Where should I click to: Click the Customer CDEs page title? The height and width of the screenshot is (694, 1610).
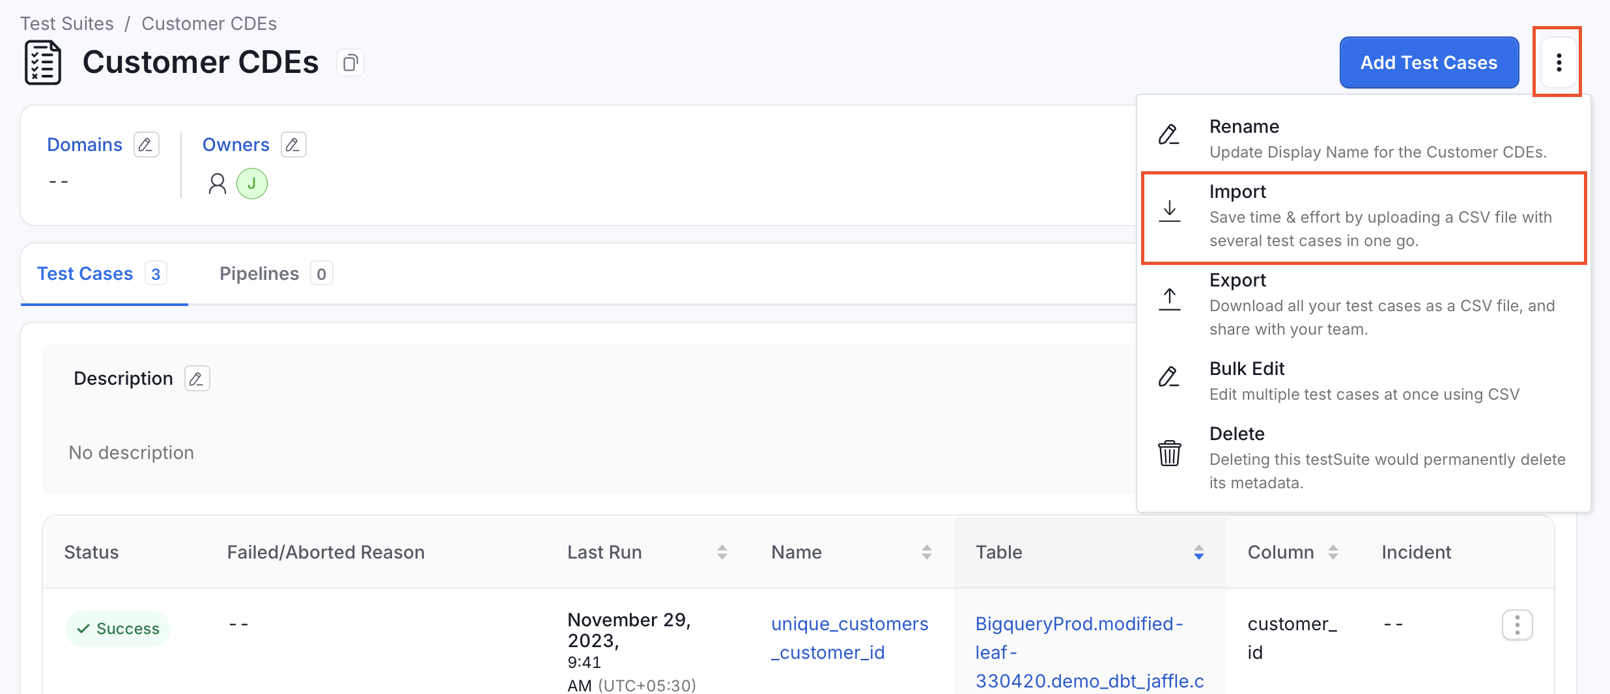(201, 62)
